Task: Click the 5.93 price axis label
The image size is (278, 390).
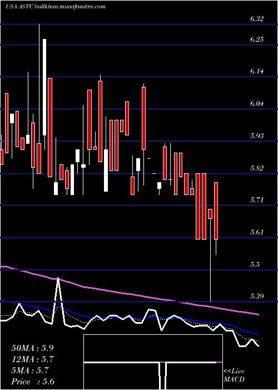Action: 257,136
